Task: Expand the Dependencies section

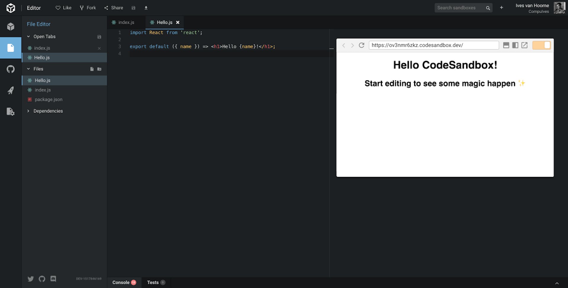Action: point(28,111)
